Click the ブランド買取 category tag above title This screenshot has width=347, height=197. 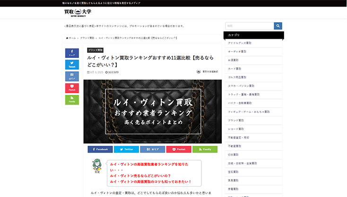(x=95, y=50)
